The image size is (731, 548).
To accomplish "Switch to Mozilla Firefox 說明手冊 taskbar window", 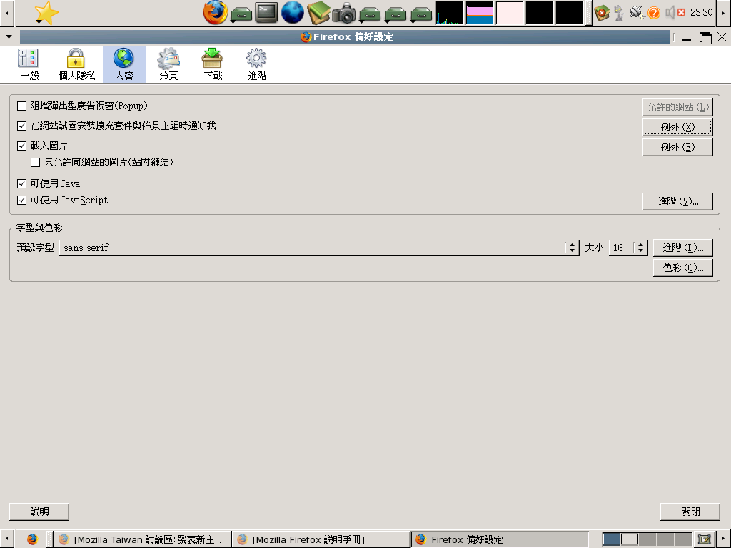I will [321, 539].
